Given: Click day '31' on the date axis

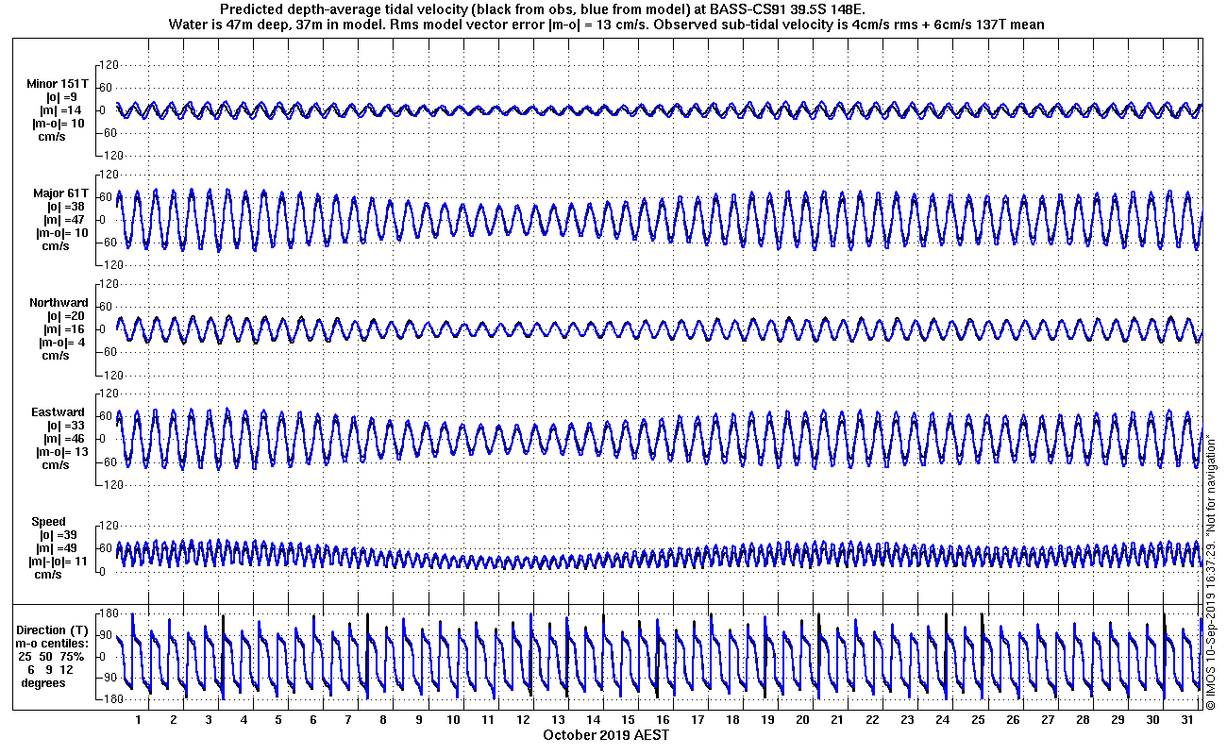Looking at the screenshot, I should pyautogui.click(x=1187, y=720).
